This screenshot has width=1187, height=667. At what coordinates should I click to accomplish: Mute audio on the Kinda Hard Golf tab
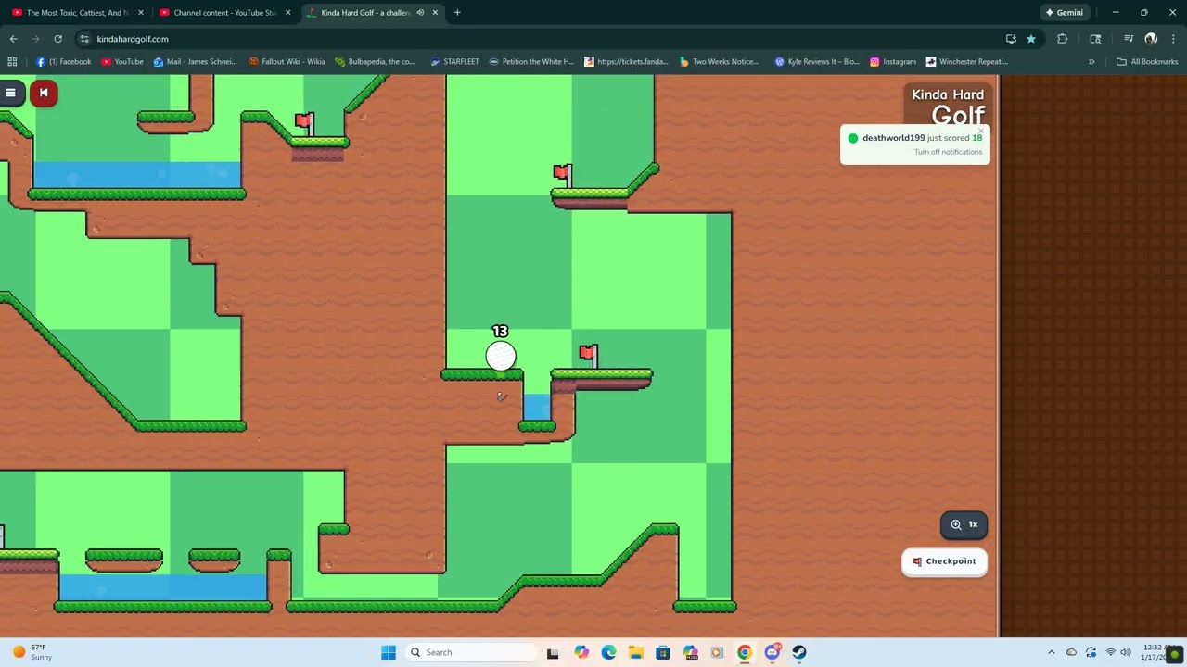pos(420,13)
